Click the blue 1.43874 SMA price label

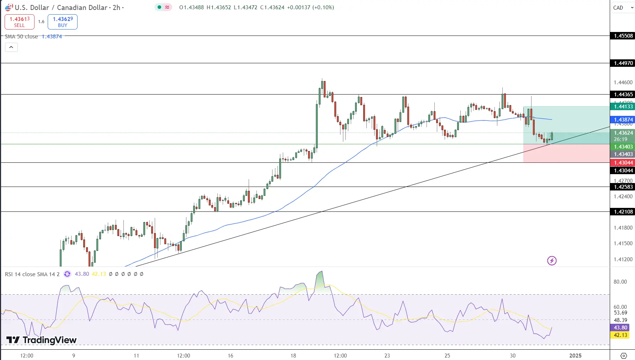[623, 120]
